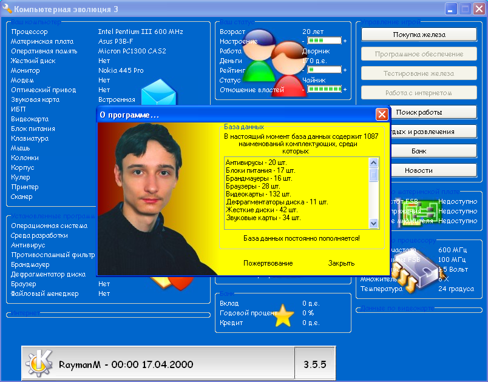Increase Настроение with the plus sign

pyautogui.click(x=345, y=41)
